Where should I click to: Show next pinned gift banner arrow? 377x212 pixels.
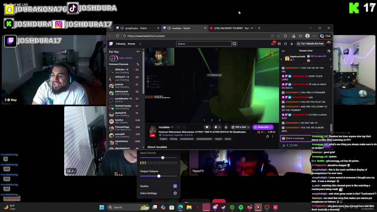point(330,59)
